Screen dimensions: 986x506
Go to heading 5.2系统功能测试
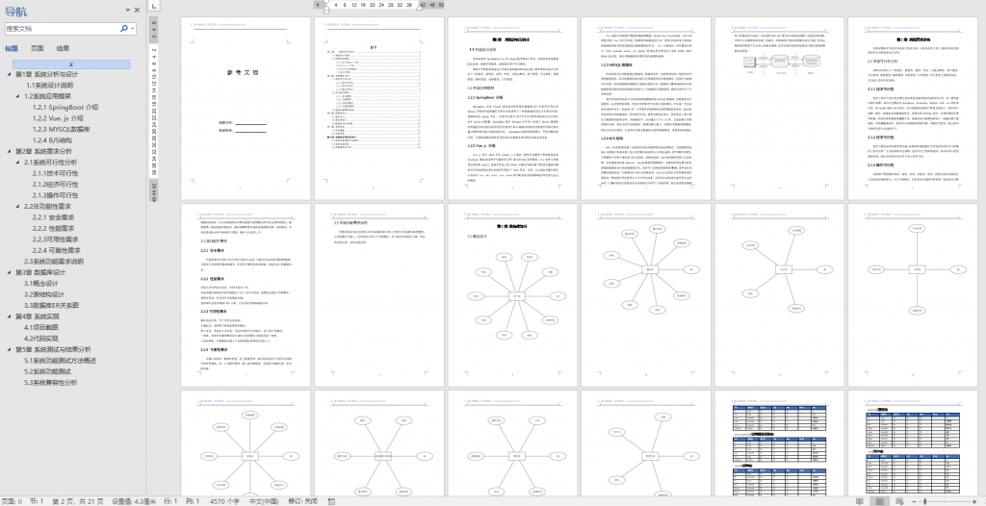point(48,371)
